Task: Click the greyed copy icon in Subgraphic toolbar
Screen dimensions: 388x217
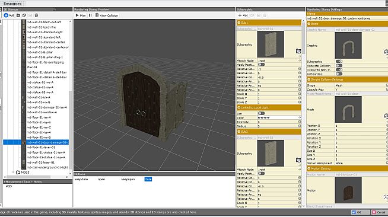Action: click(x=252, y=15)
